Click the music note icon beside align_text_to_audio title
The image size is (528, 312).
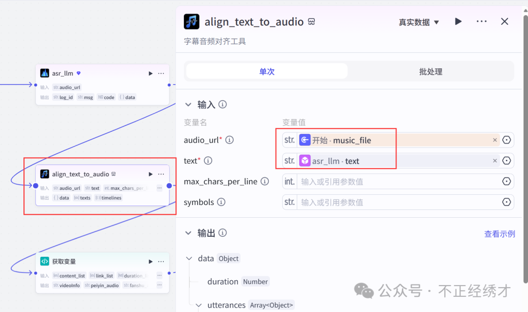pos(191,21)
